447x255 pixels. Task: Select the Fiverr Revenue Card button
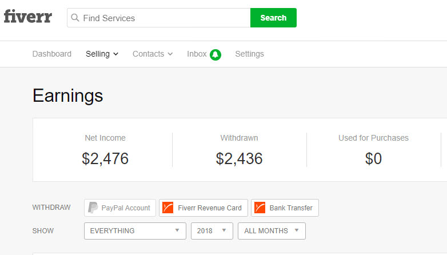(203, 208)
